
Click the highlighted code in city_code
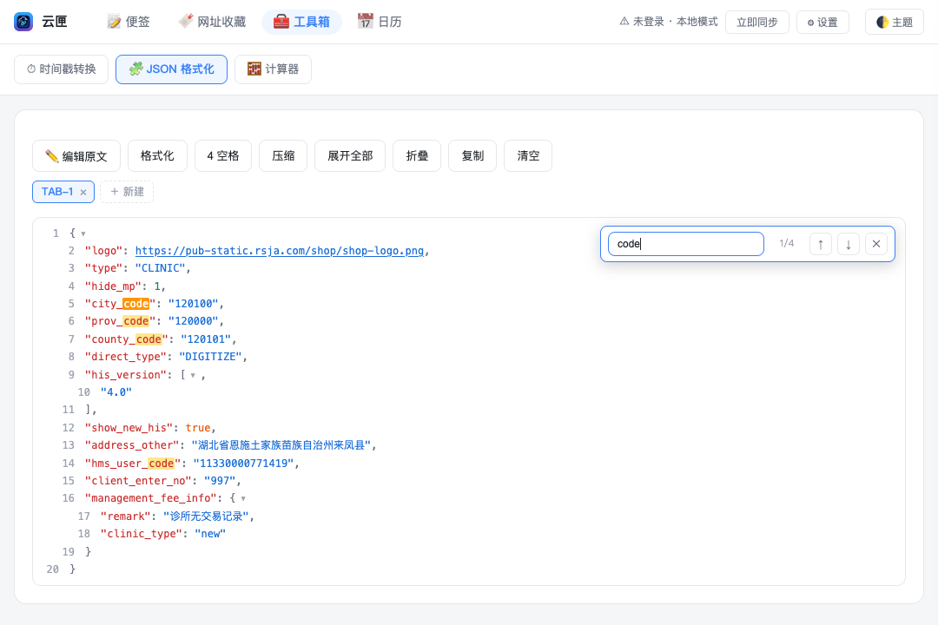tap(135, 304)
